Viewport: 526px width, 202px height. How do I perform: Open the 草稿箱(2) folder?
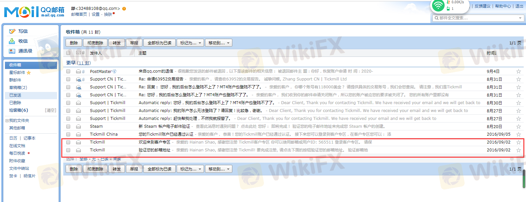coord(18,88)
